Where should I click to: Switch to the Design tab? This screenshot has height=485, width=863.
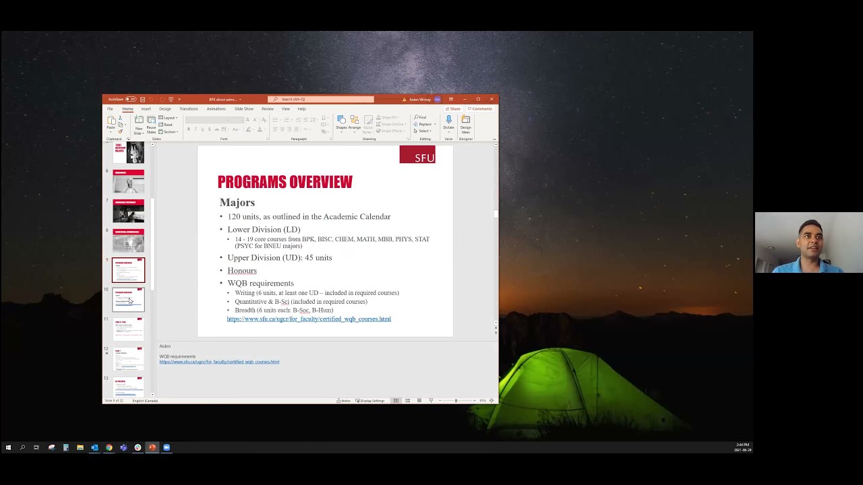165,109
